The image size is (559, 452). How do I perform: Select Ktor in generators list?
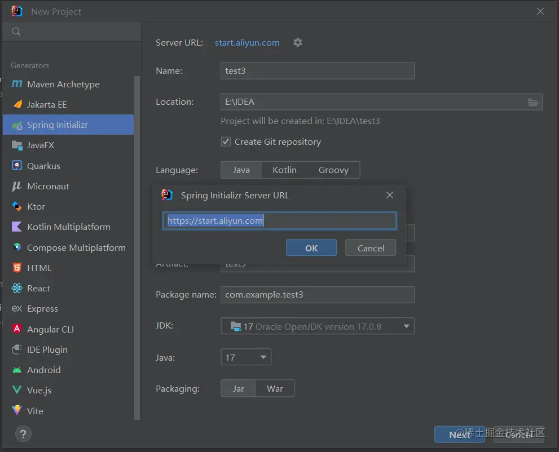click(x=68, y=206)
